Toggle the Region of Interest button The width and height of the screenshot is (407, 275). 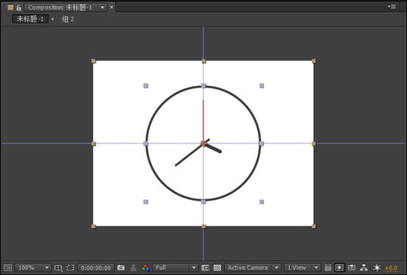[x=205, y=268]
